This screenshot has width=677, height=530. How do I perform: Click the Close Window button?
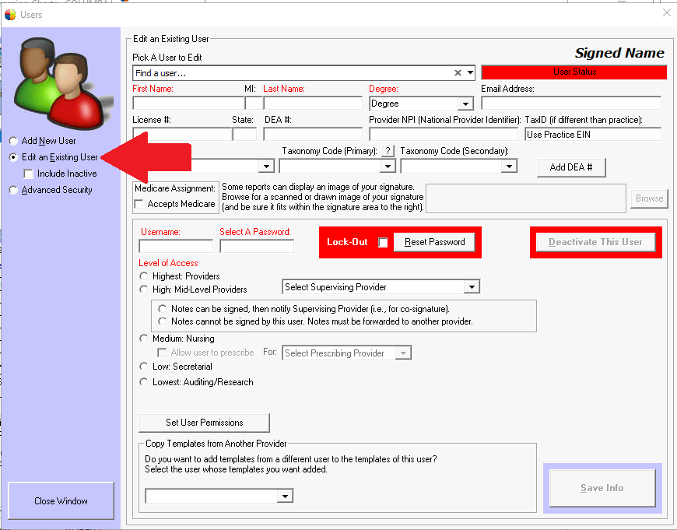click(x=61, y=501)
